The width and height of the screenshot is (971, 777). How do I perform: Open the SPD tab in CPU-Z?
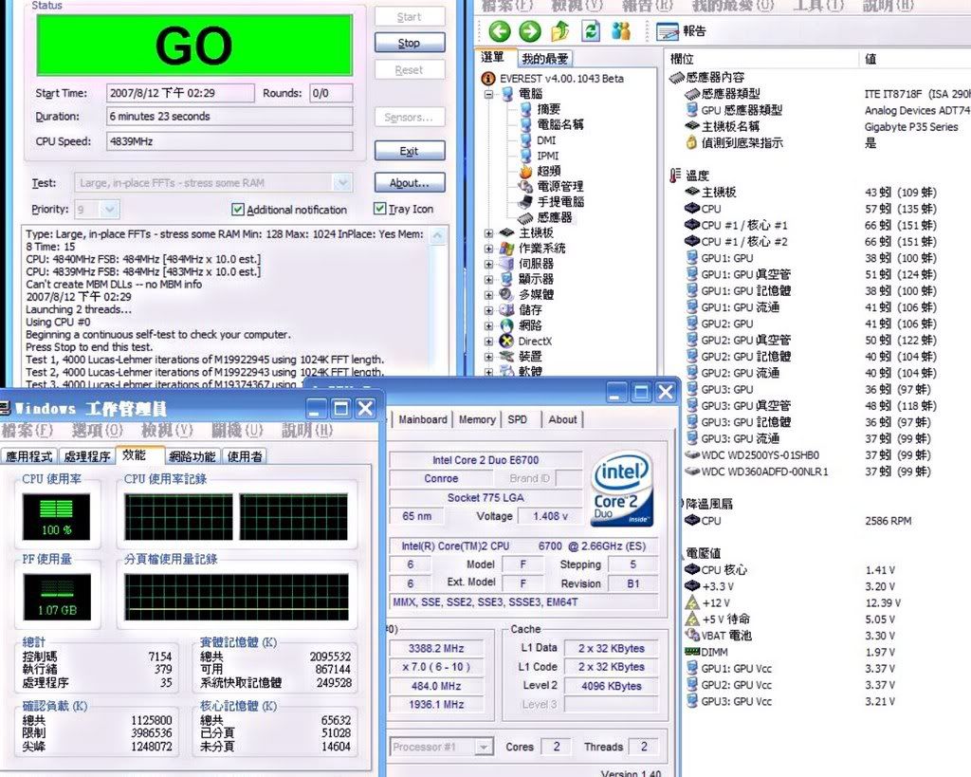click(x=518, y=419)
